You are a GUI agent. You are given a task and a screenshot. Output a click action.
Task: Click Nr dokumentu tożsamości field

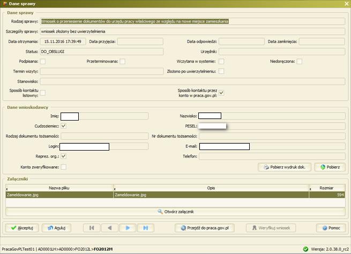(272, 136)
